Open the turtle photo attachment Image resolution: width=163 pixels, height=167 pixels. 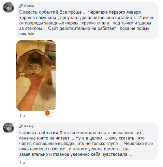pos(36,76)
